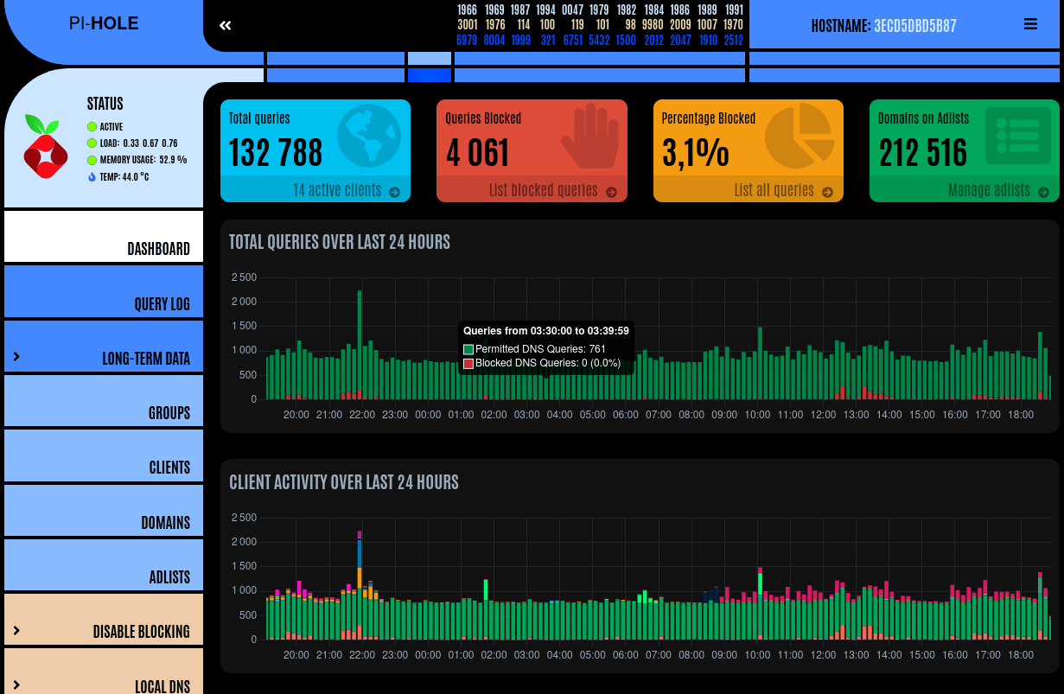The image size is (1064, 694).
Task: Click arrow icon beside Manage adlists
Action: click(1044, 192)
